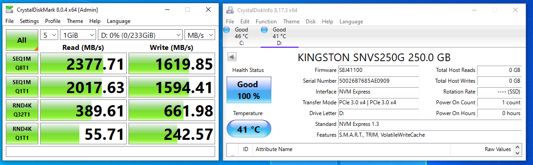The image size is (533, 165).
Task: Run all benchmarks with the All button
Action: click(22, 40)
